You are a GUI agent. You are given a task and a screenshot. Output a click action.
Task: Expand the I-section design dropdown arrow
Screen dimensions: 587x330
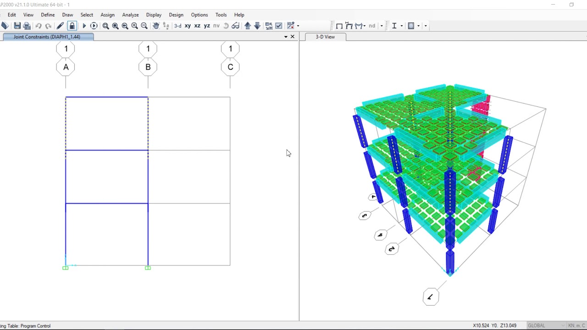(x=402, y=26)
